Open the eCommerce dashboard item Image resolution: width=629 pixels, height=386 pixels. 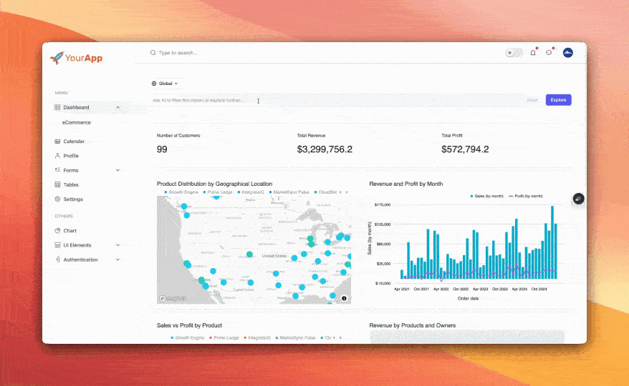(77, 122)
